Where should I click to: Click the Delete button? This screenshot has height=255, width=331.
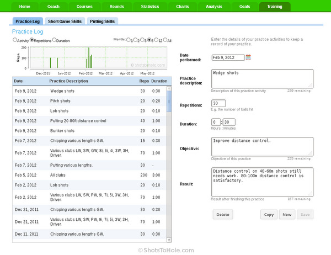tap(223, 215)
